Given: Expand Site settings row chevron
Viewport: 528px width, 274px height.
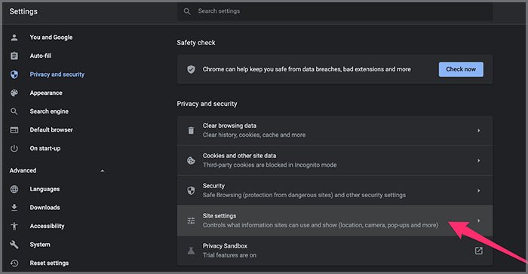Looking at the screenshot, I should point(478,221).
